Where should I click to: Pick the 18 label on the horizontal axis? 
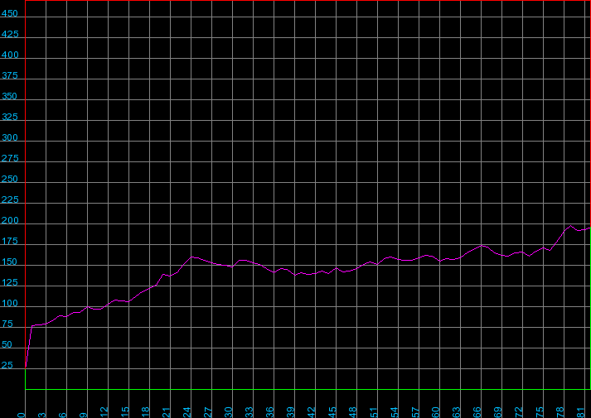coord(146,412)
